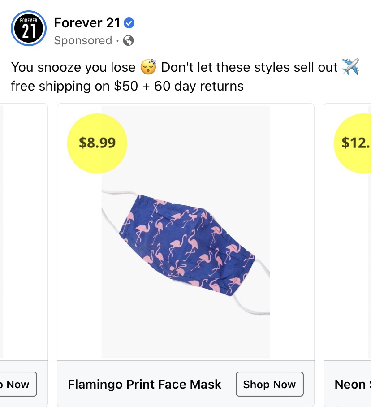Click the "You snooze you lose" text
This screenshot has height=407, width=371.
point(73,67)
